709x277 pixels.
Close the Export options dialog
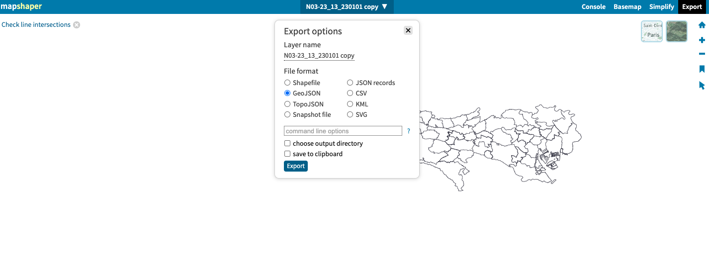[x=408, y=30]
